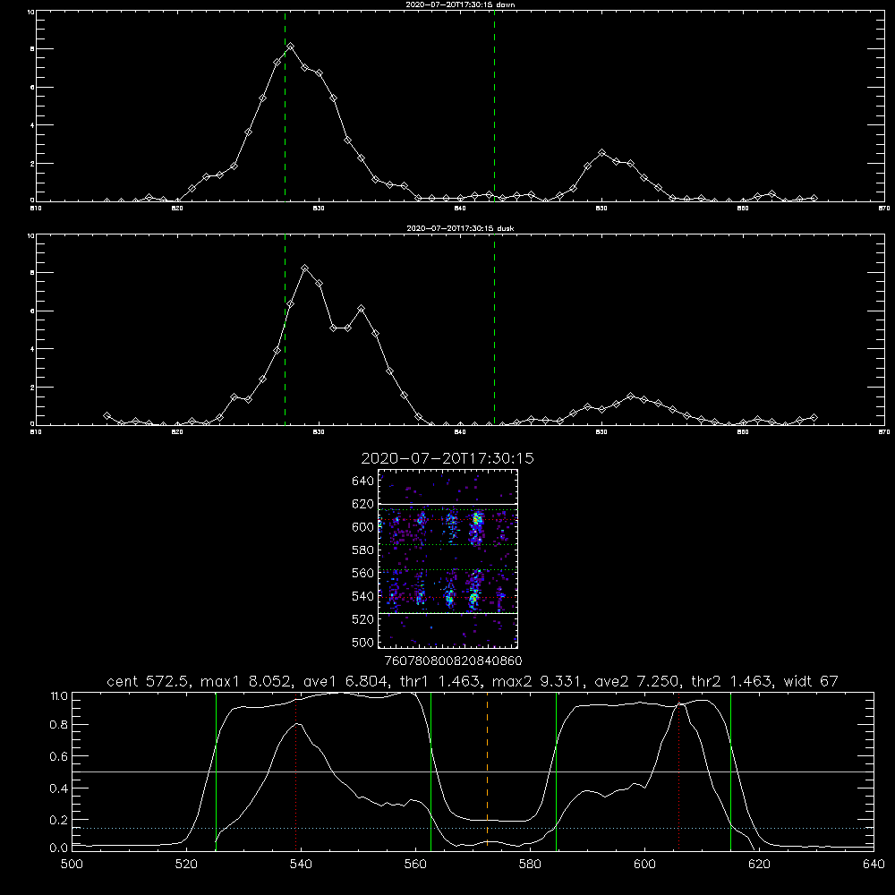895x895 pixels.
Task: Click the left green dashed line in dusk plot
Action: (x=285, y=330)
